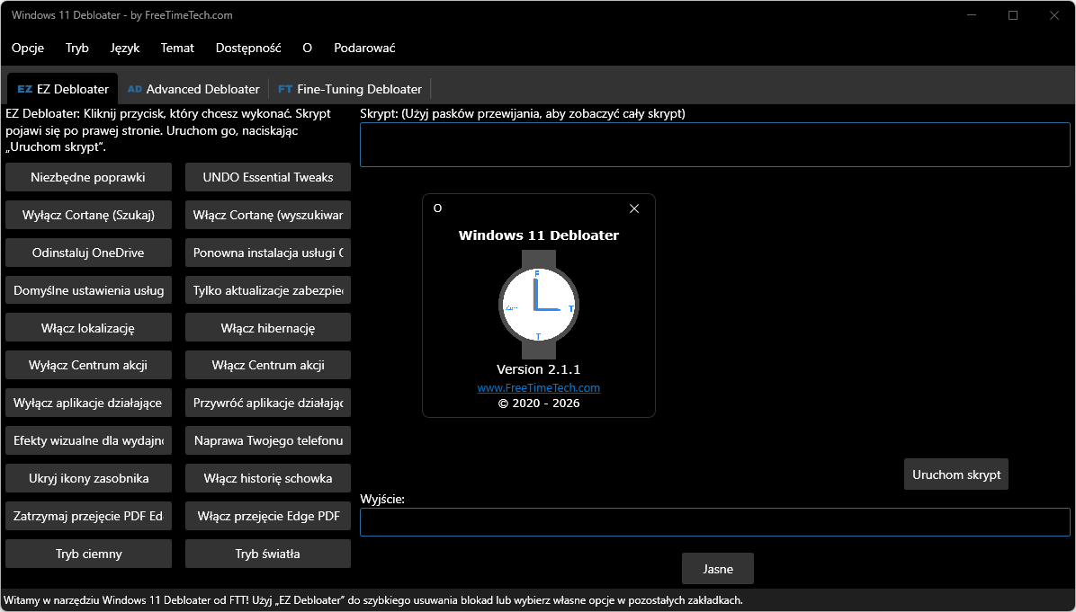Switch to the Advanced Debloater tab

coord(193,89)
